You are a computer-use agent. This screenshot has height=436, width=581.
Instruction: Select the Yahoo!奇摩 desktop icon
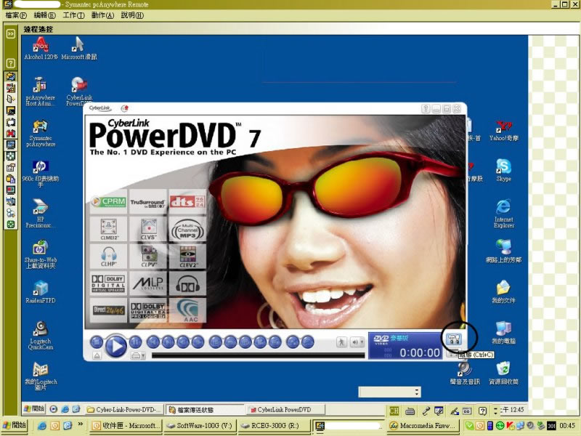pos(503,131)
